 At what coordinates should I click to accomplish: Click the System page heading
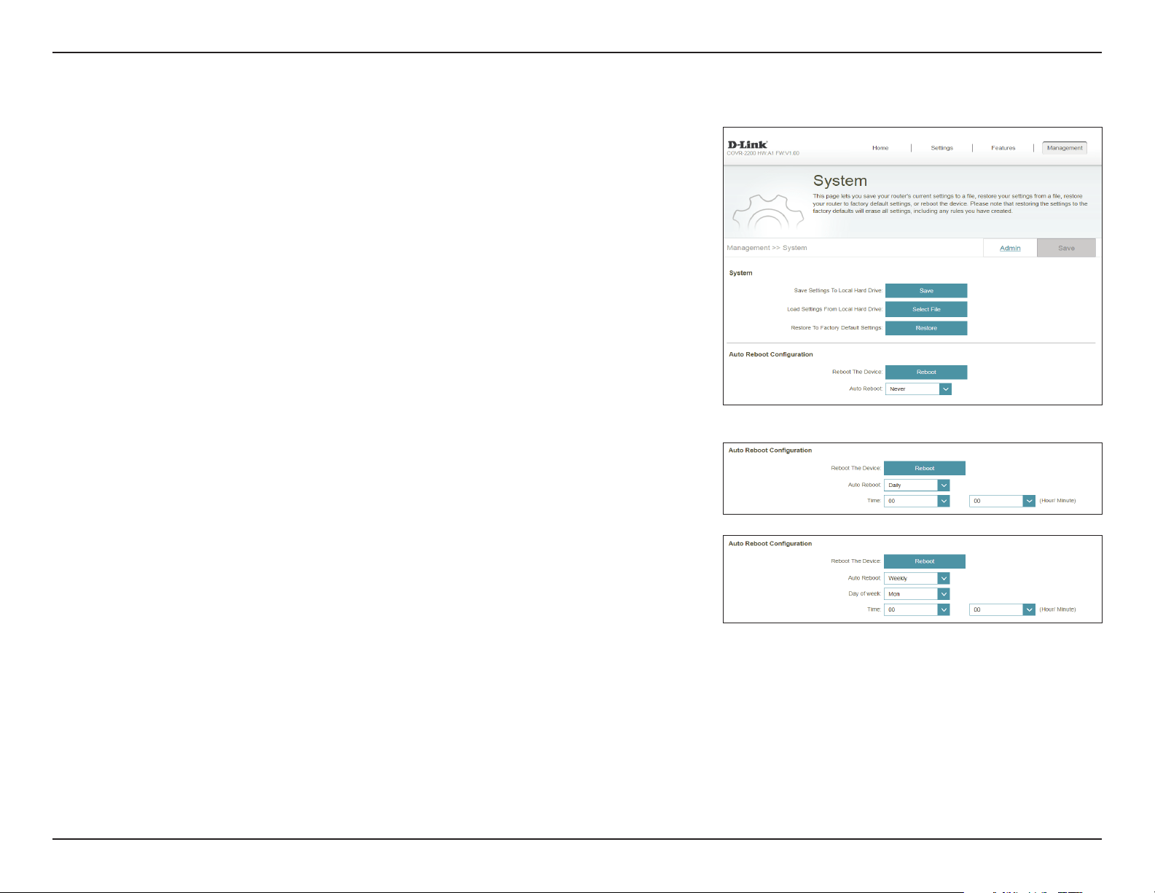click(x=840, y=181)
